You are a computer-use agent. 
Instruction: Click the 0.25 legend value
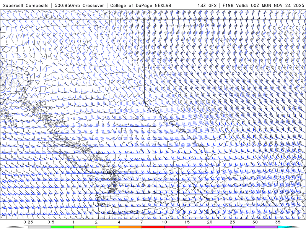[x=28, y=222]
